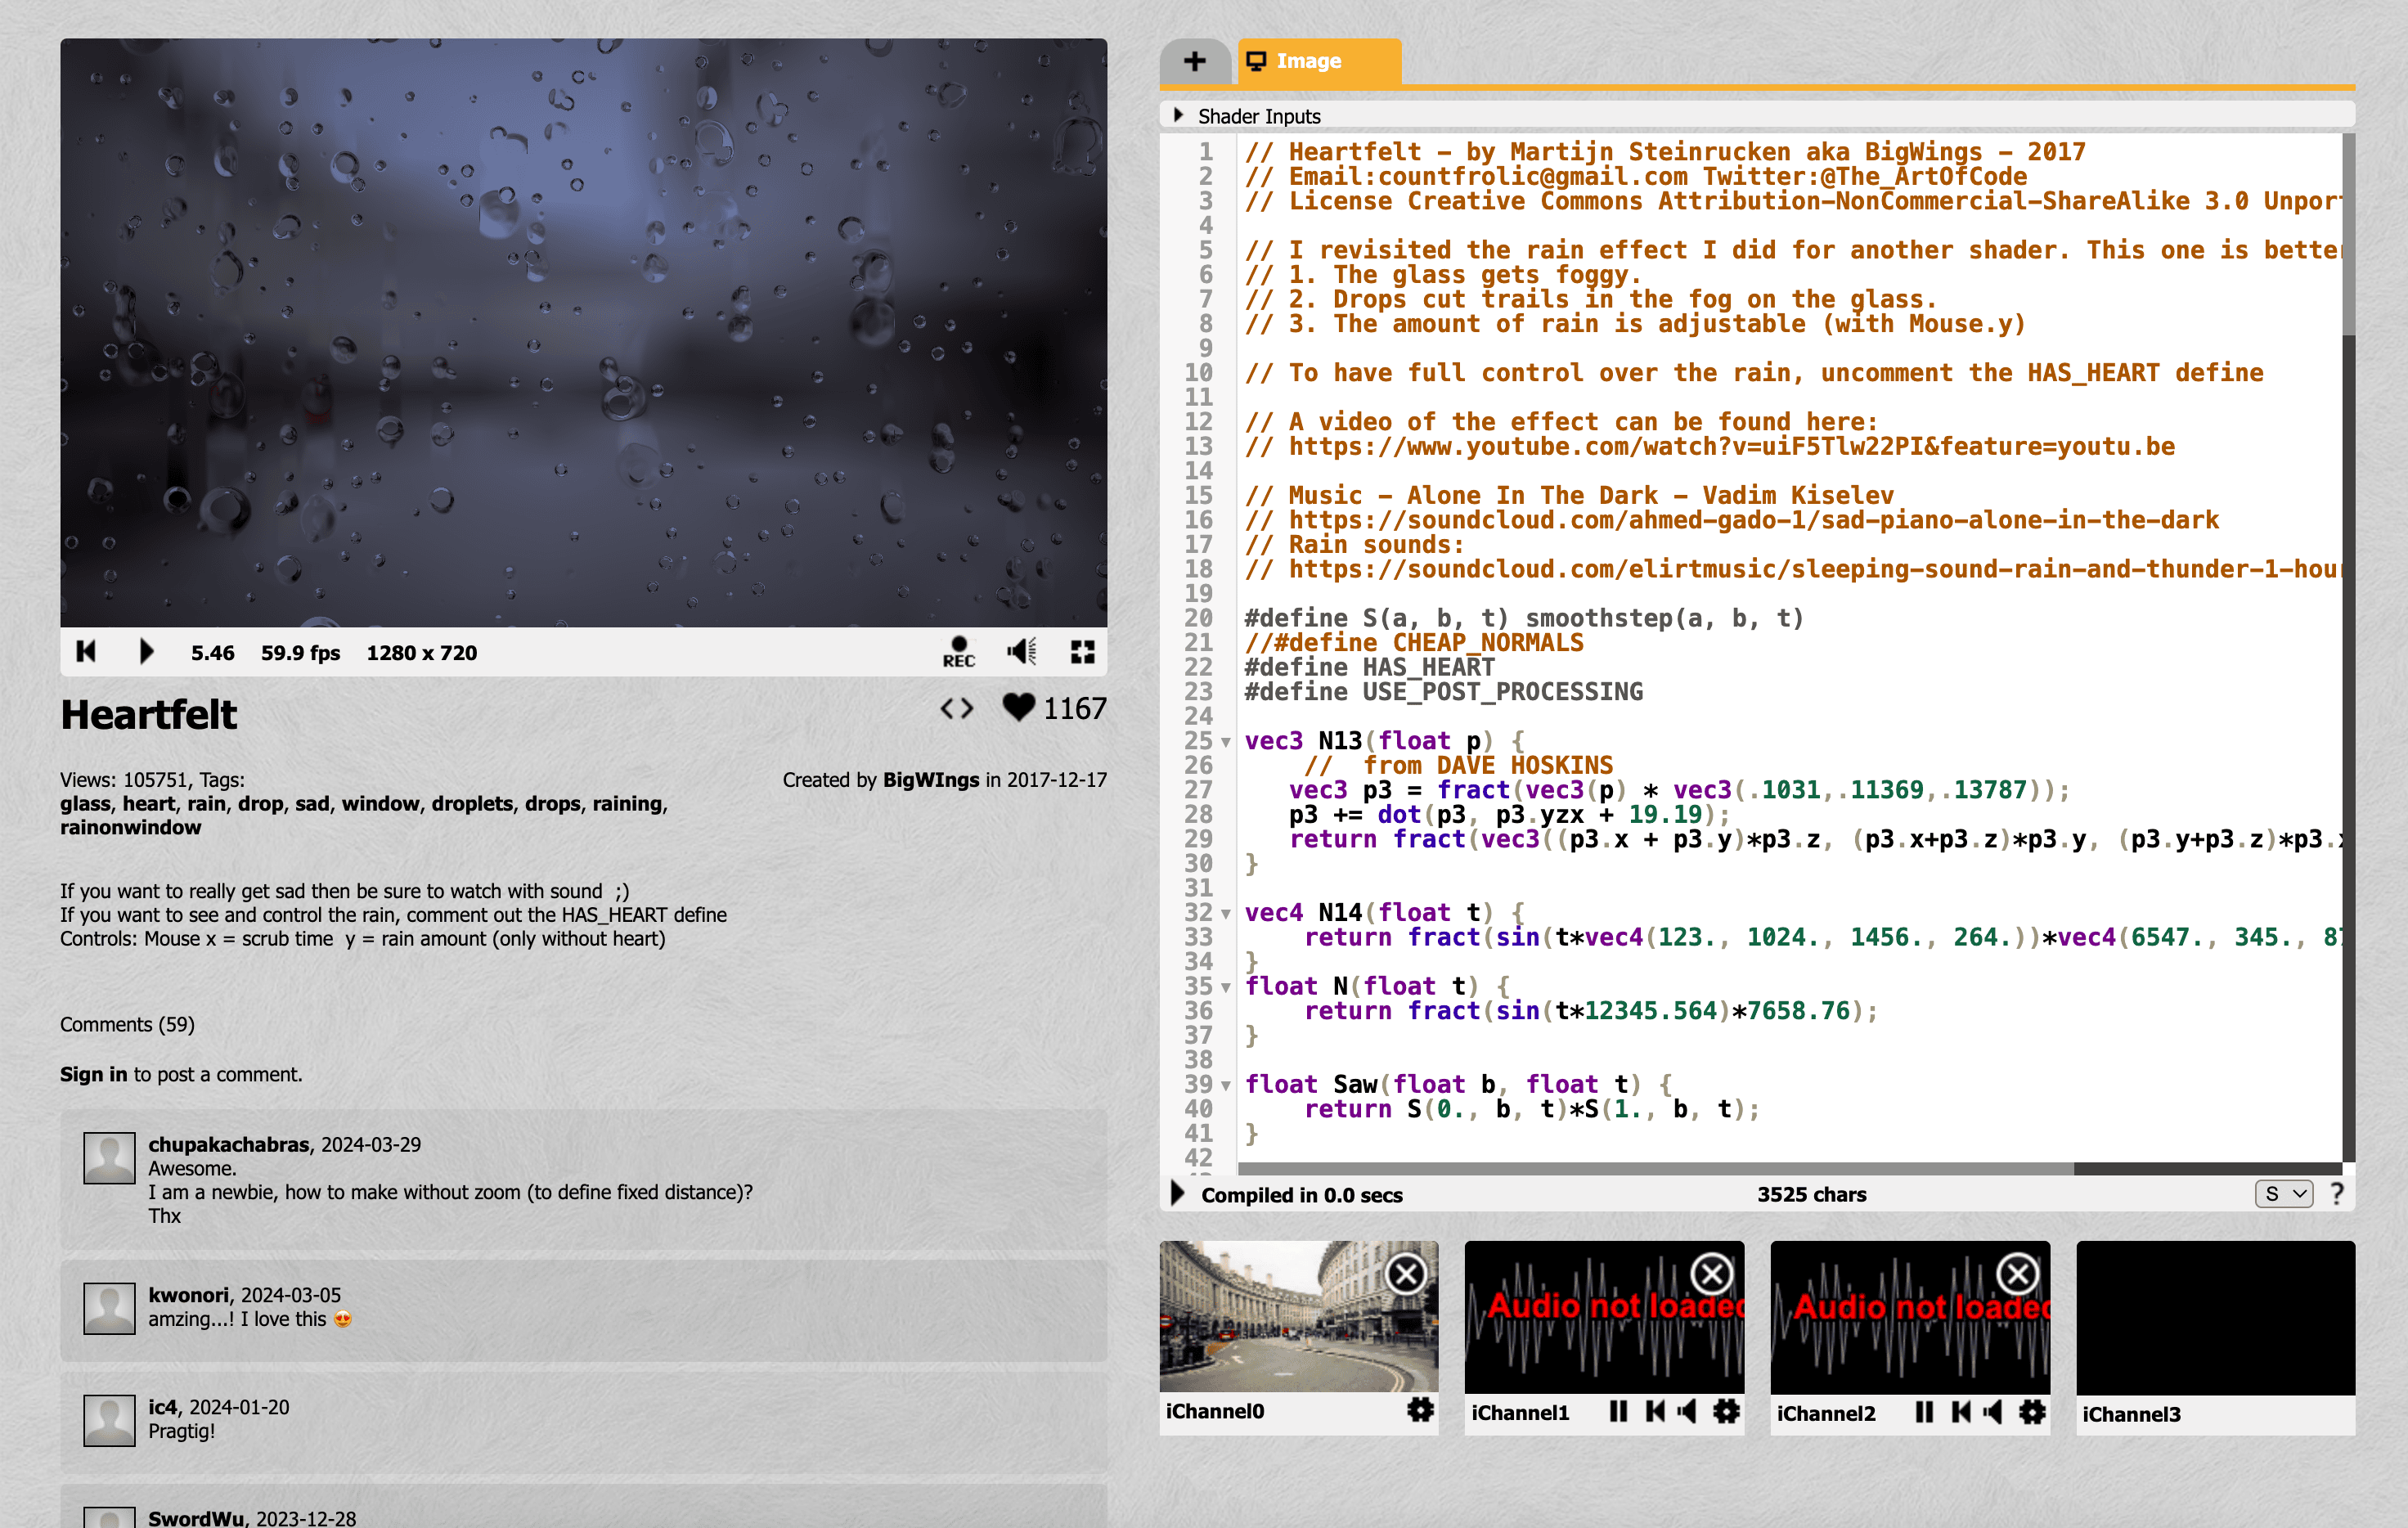
Task: Open the font size S dropdown
Action: [x=2283, y=1194]
